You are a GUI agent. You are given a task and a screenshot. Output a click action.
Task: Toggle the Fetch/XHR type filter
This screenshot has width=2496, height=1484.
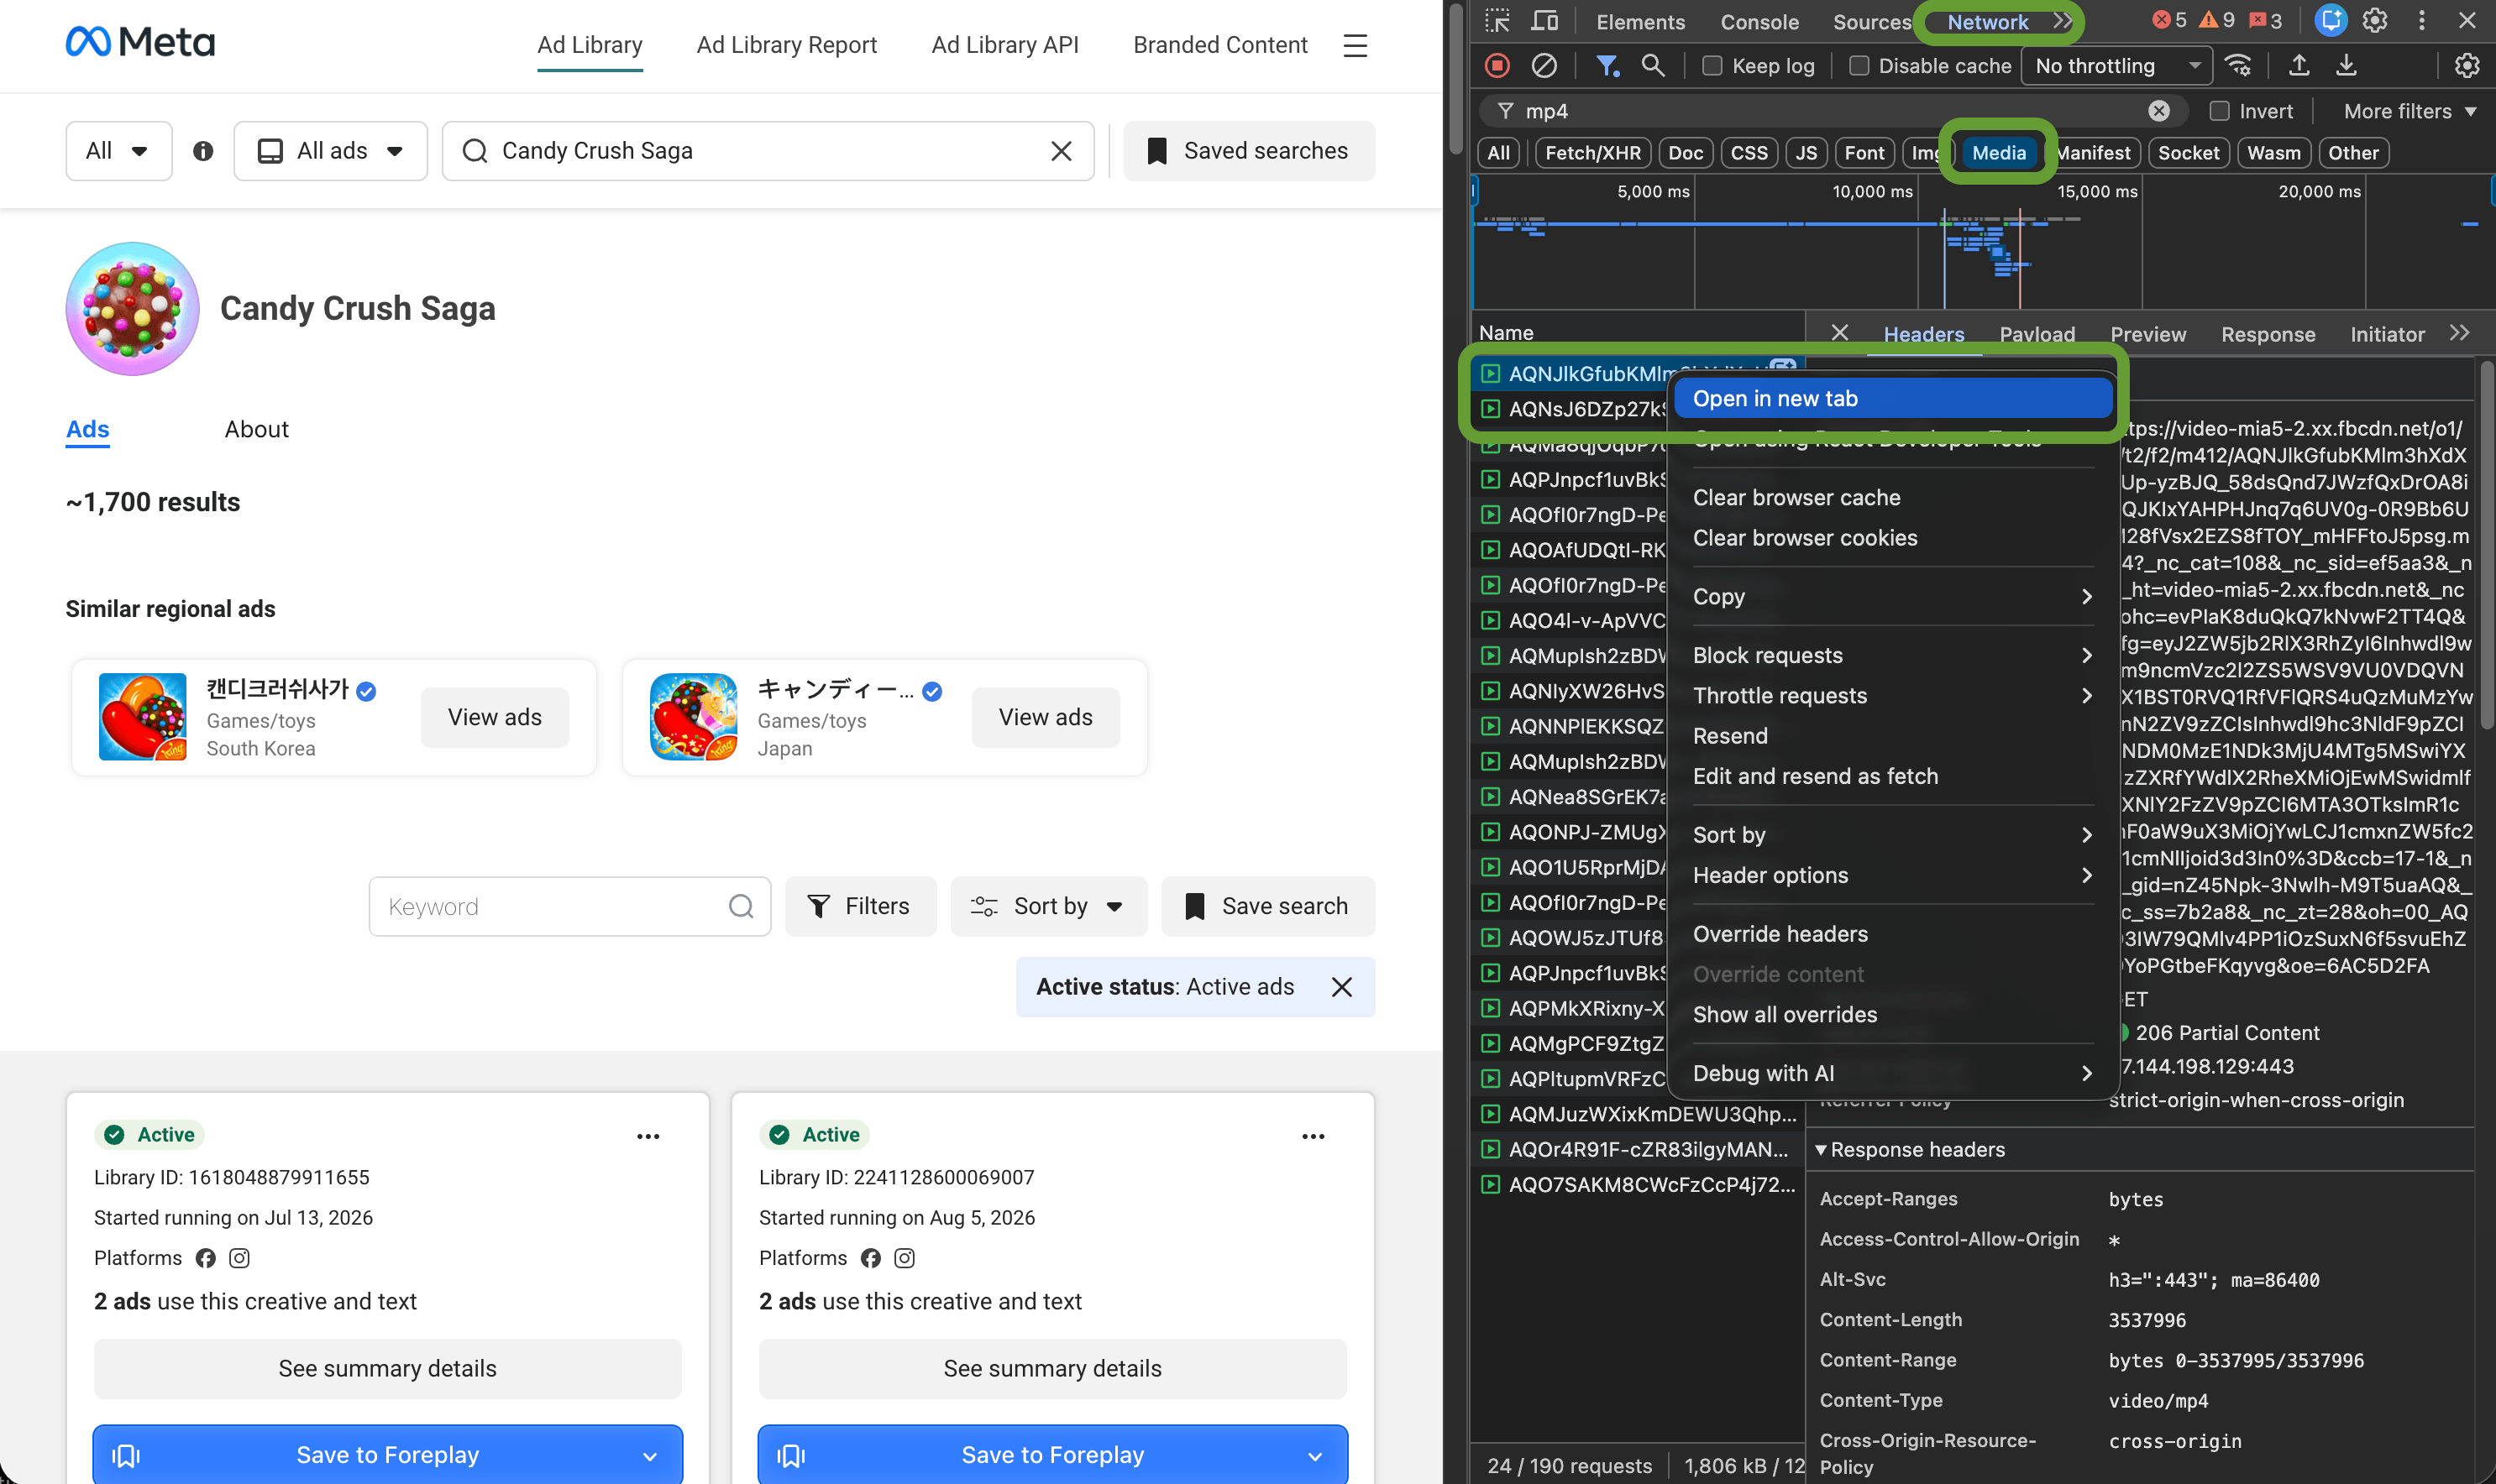(x=1592, y=153)
